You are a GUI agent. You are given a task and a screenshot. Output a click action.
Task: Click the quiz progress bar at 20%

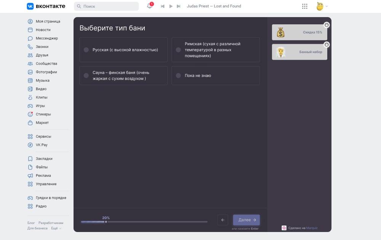106,221
